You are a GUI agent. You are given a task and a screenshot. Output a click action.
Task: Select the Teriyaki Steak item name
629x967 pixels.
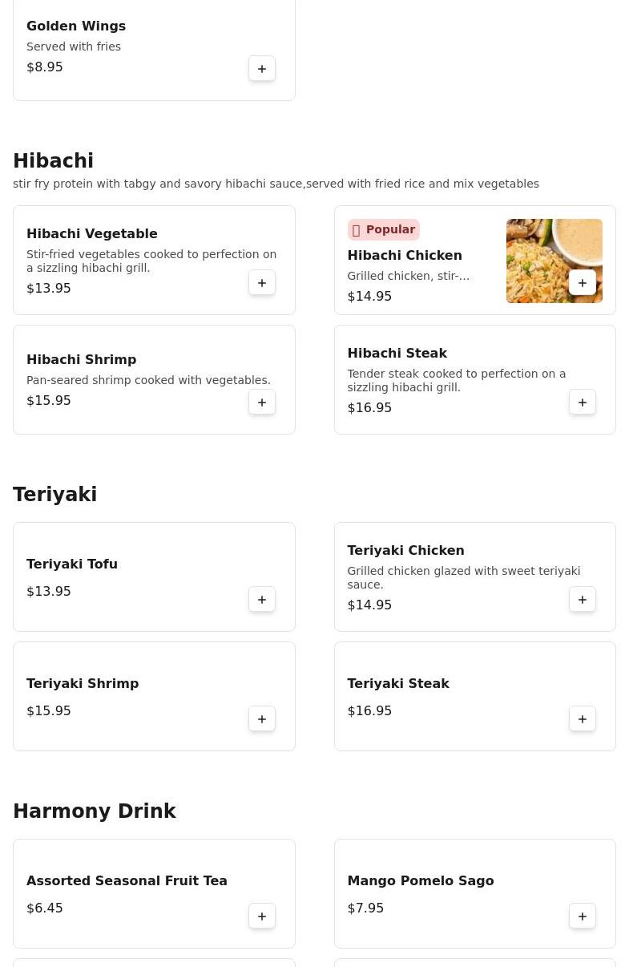[398, 683]
